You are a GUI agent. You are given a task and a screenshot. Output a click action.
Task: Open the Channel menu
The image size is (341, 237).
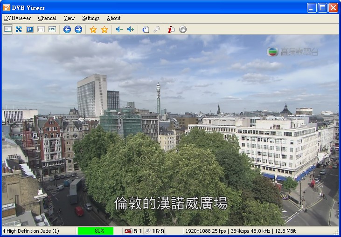click(x=47, y=18)
